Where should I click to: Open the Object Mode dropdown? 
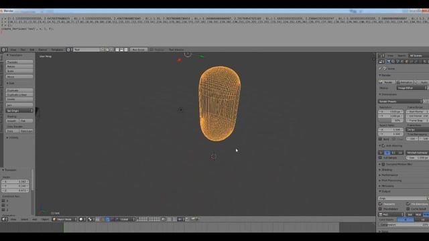[64, 219]
